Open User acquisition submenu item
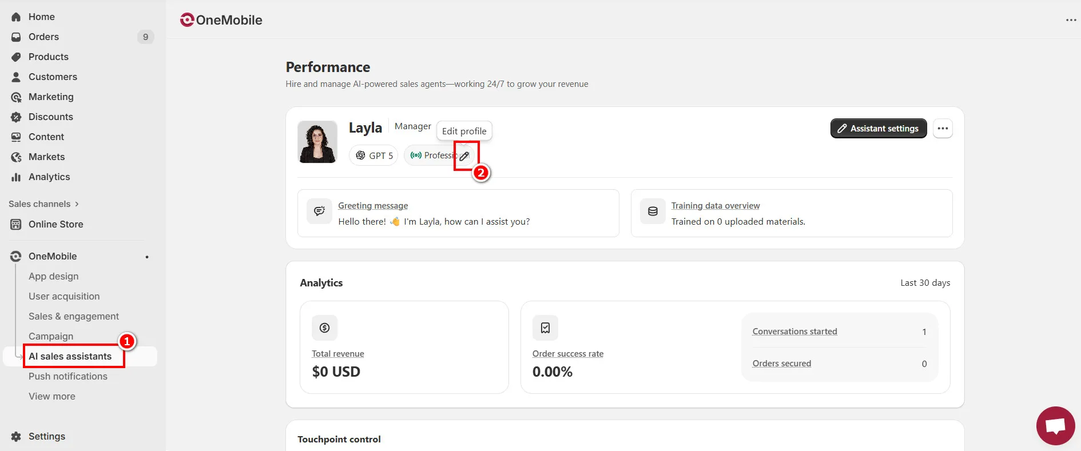 tap(64, 296)
